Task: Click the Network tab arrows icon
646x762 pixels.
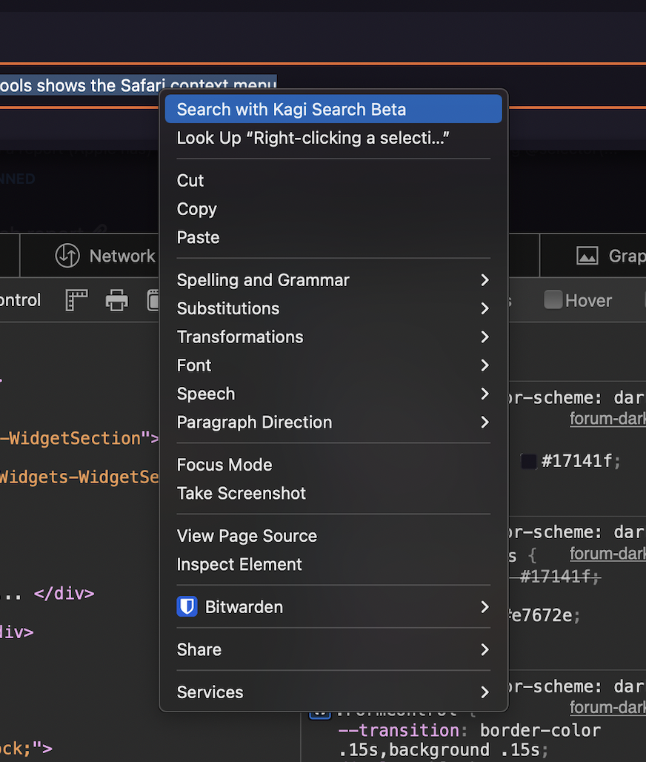Action: pyautogui.click(x=67, y=256)
